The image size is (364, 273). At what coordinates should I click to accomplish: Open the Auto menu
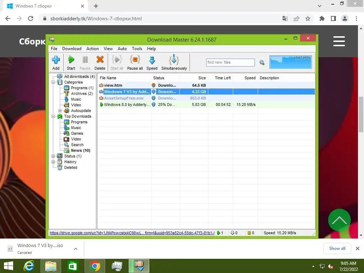(122, 48)
